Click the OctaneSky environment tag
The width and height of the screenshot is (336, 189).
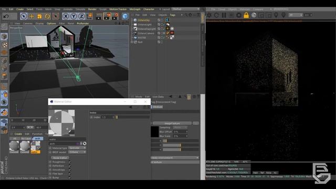pyautogui.click(x=167, y=20)
